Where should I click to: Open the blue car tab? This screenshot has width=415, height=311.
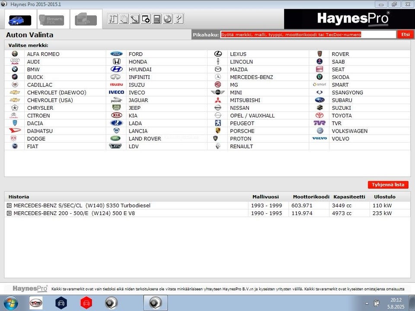click(20, 20)
